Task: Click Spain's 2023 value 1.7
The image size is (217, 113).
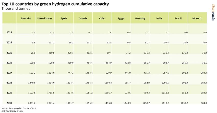Action: coord(72,32)
